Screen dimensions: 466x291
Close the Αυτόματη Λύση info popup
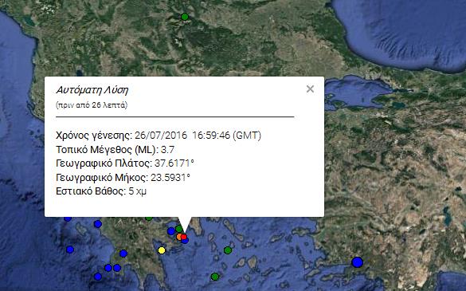[x=310, y=89]
